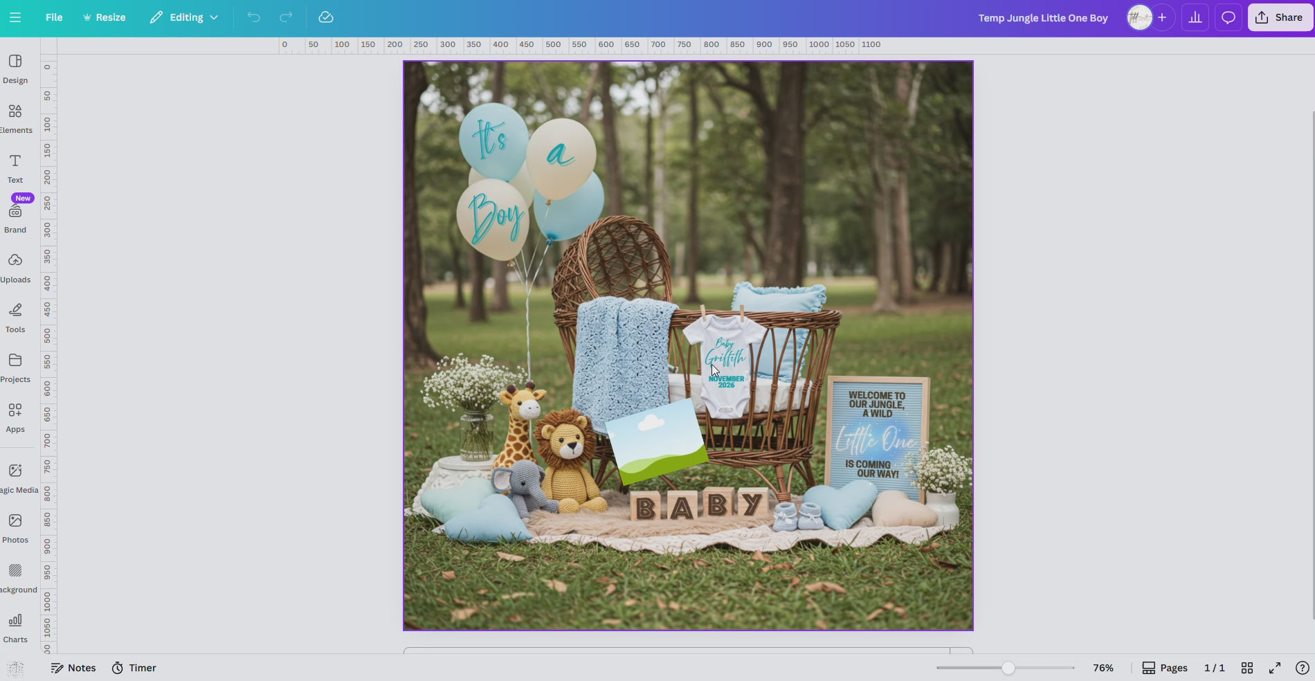
Task: Open the Background panel
Action: click(x=15, y=576)
